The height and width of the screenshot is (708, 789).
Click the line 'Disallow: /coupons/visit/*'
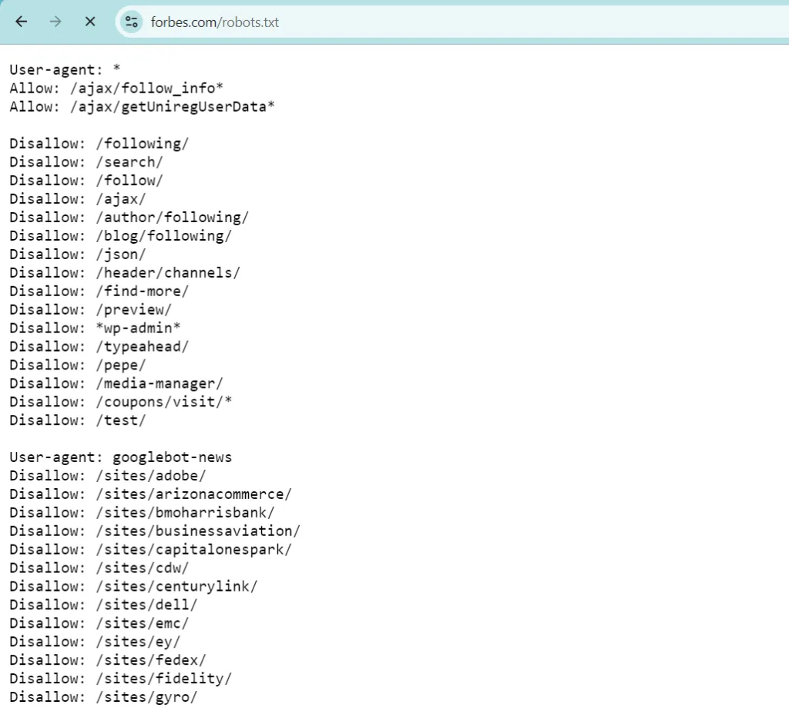click(120, 402)
